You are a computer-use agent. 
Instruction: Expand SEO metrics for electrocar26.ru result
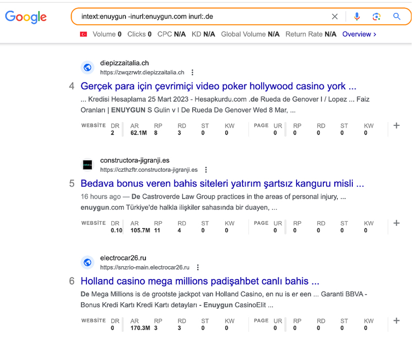[x=397, y=321]
